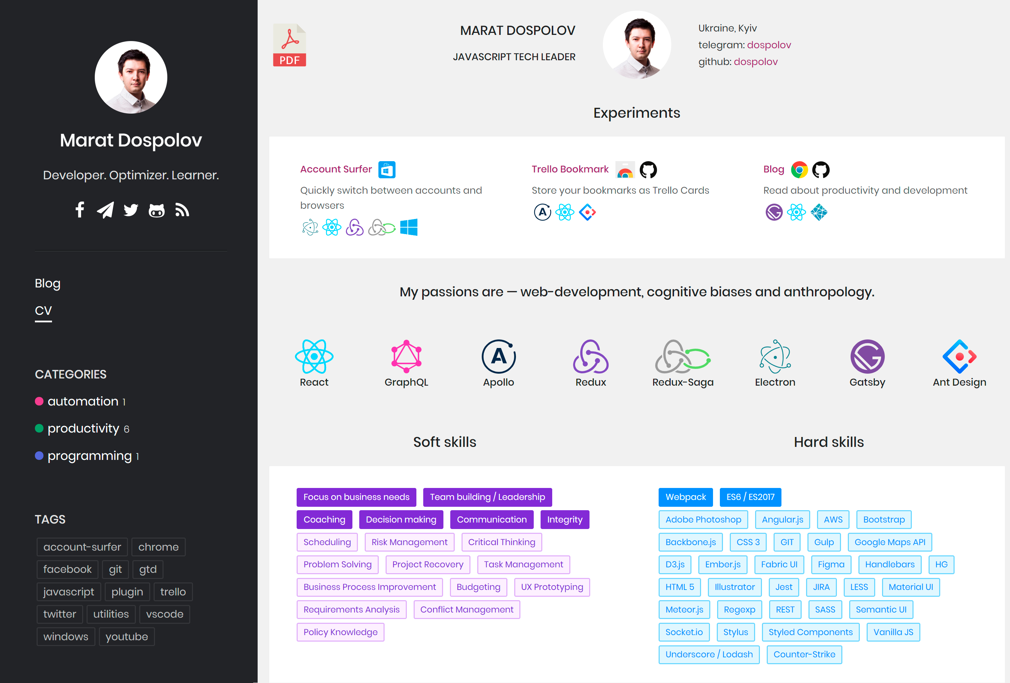Click the GraphQL icon in tech stack
The height and width of the screenshot is (683, 1010).
pyautogui.click(x=406, y=355)
